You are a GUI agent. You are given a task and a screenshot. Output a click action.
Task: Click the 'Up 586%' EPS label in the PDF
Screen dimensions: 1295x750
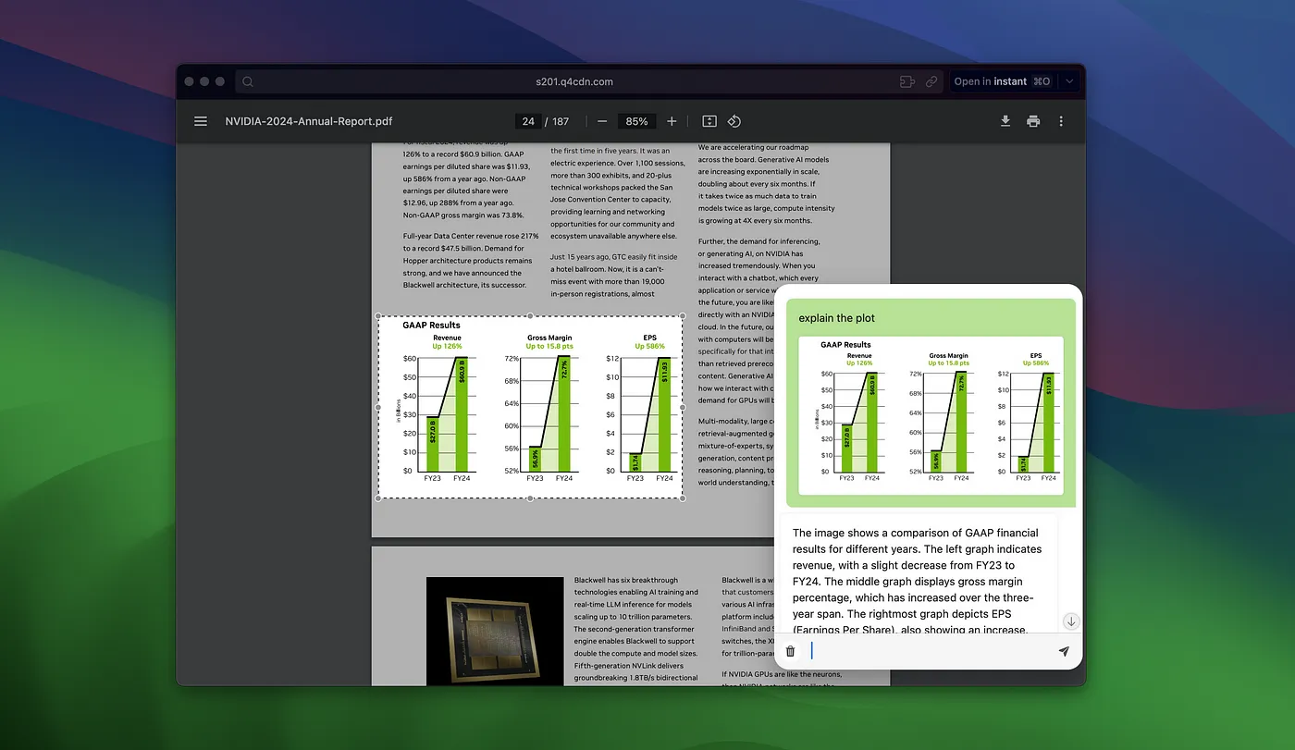pyautogui.click(x=649, y=347)
